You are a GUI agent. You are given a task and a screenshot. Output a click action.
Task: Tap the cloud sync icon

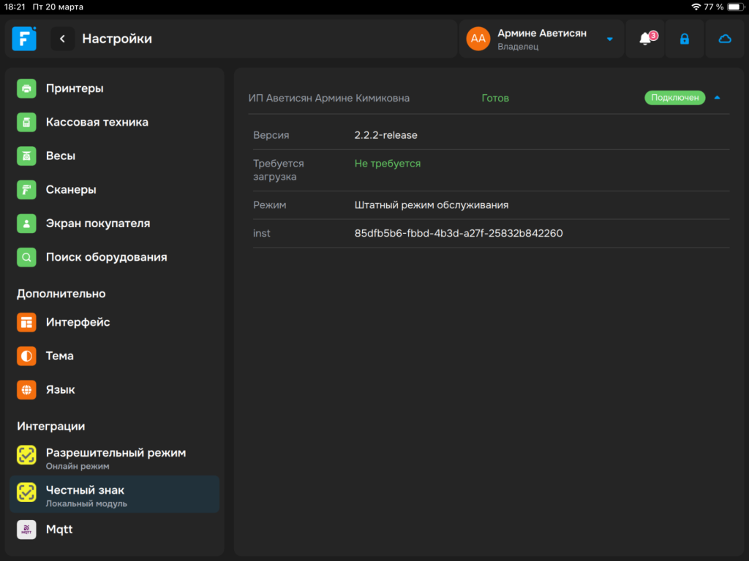pos(725,39)
